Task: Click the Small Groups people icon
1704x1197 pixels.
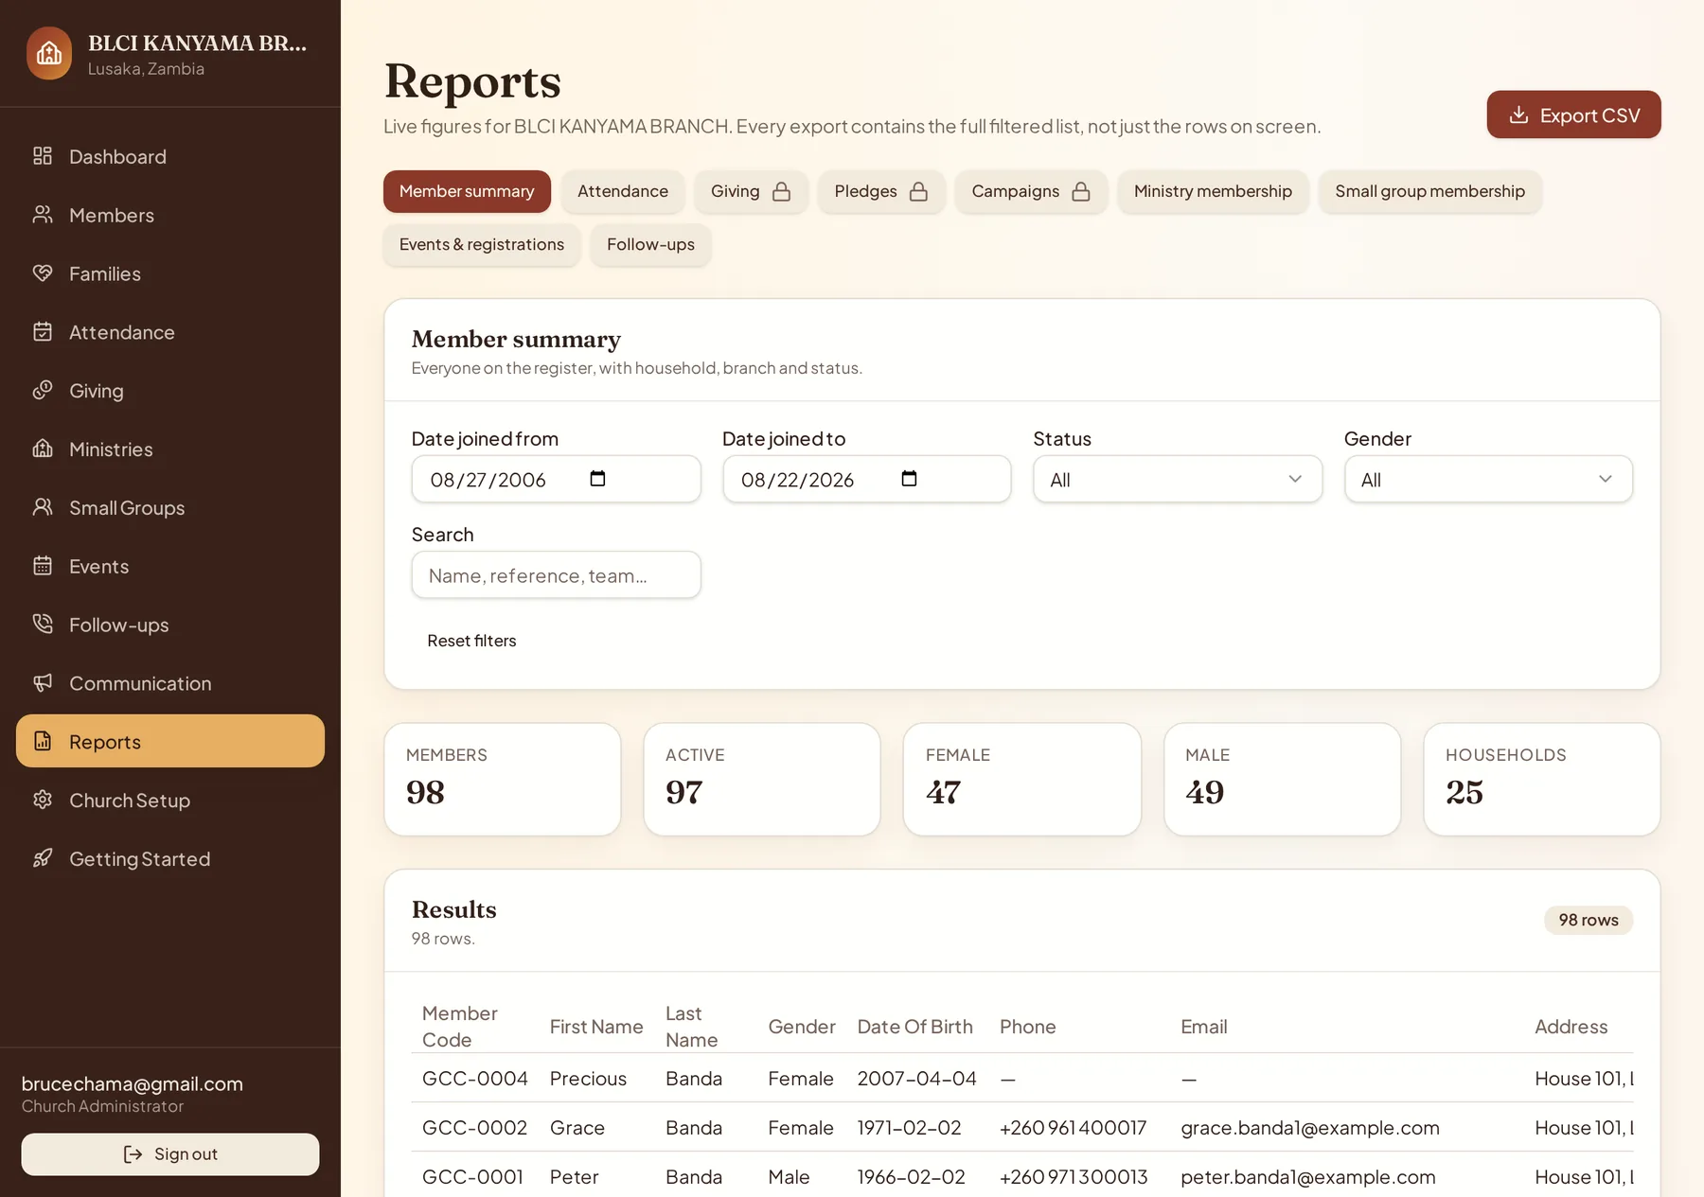Action: point(43,507)
